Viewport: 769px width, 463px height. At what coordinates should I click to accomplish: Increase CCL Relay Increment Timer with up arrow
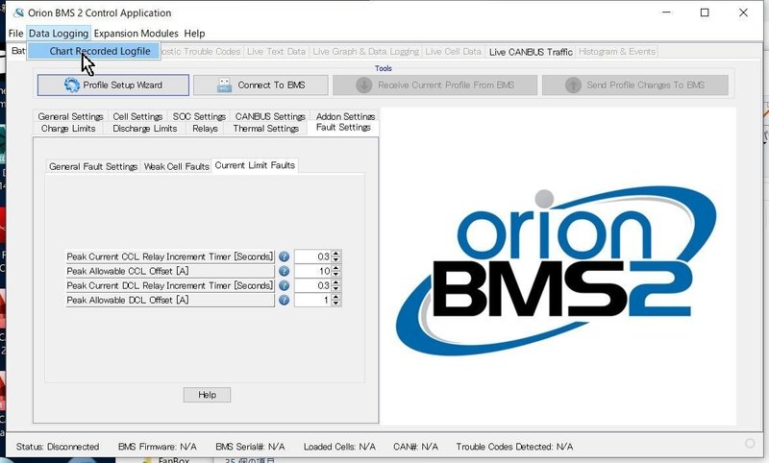[x=335, y=254]
